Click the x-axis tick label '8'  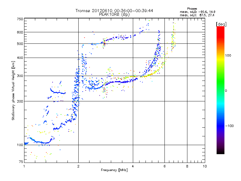pos(187,166)
